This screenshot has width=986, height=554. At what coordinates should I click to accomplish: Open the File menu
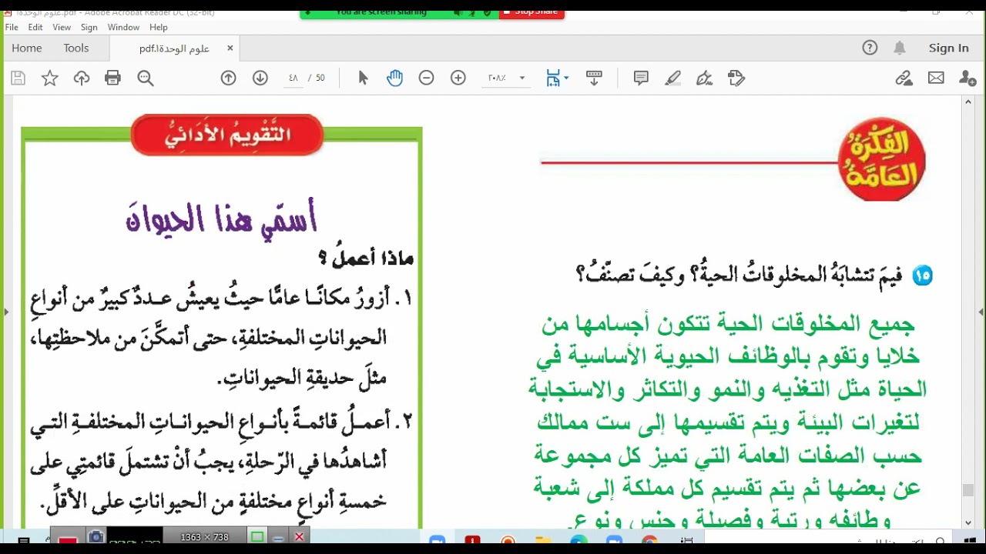[x=12, y=27]
